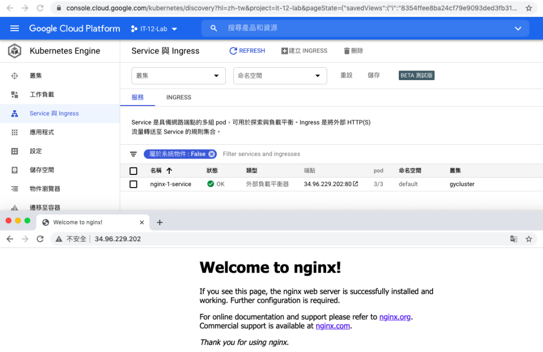Image resolution: width=543 pixels, height=352 pixels.
Task: Click the Filter services and ingresses field
Action: click(261, 154)
